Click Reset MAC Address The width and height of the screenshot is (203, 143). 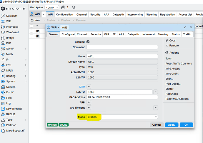(177, 99)
